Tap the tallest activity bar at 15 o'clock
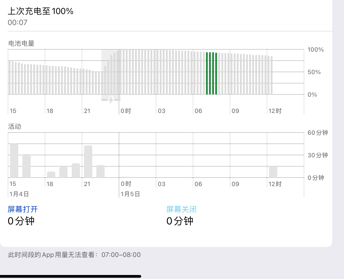The width and height of the screenshot is (344, 279). (14, 161)
